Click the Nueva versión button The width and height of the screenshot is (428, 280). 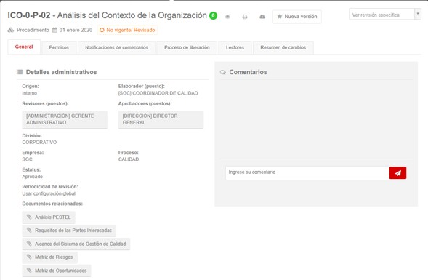click(297, 17)
